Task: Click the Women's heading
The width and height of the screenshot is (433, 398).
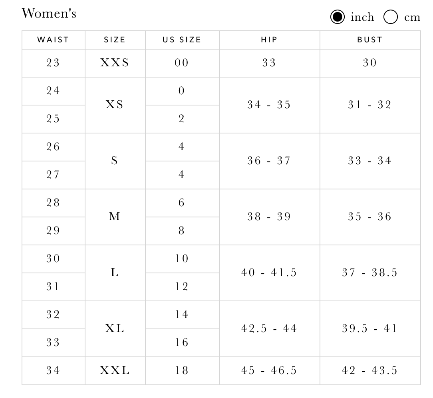Action: click(x=49, y=13)
